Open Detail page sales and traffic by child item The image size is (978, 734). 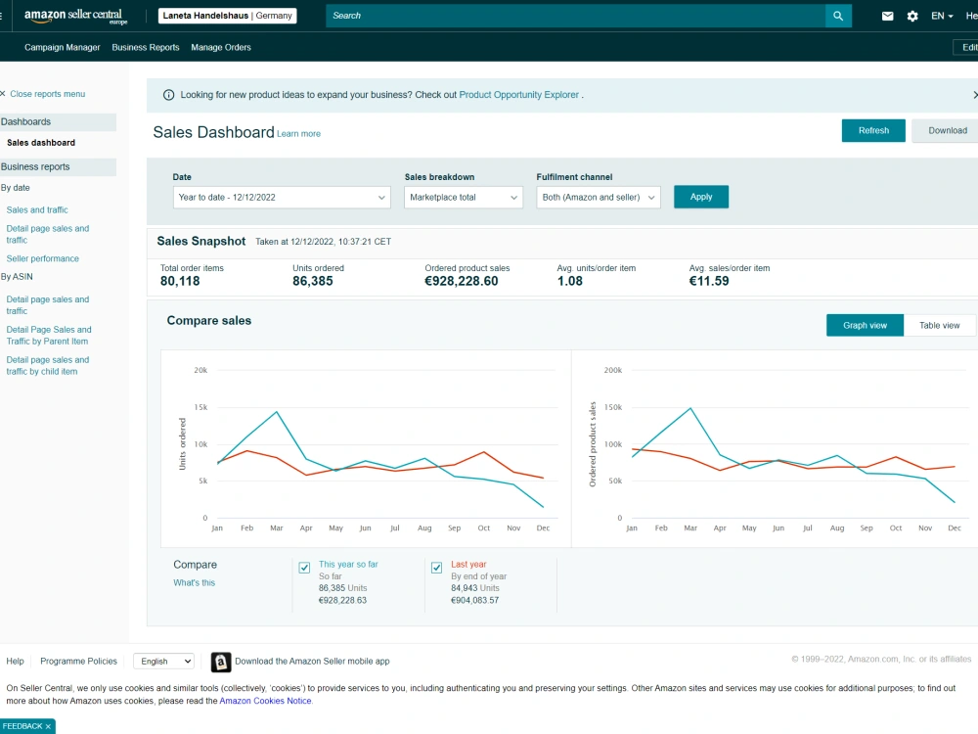click(x=47, y=366)
